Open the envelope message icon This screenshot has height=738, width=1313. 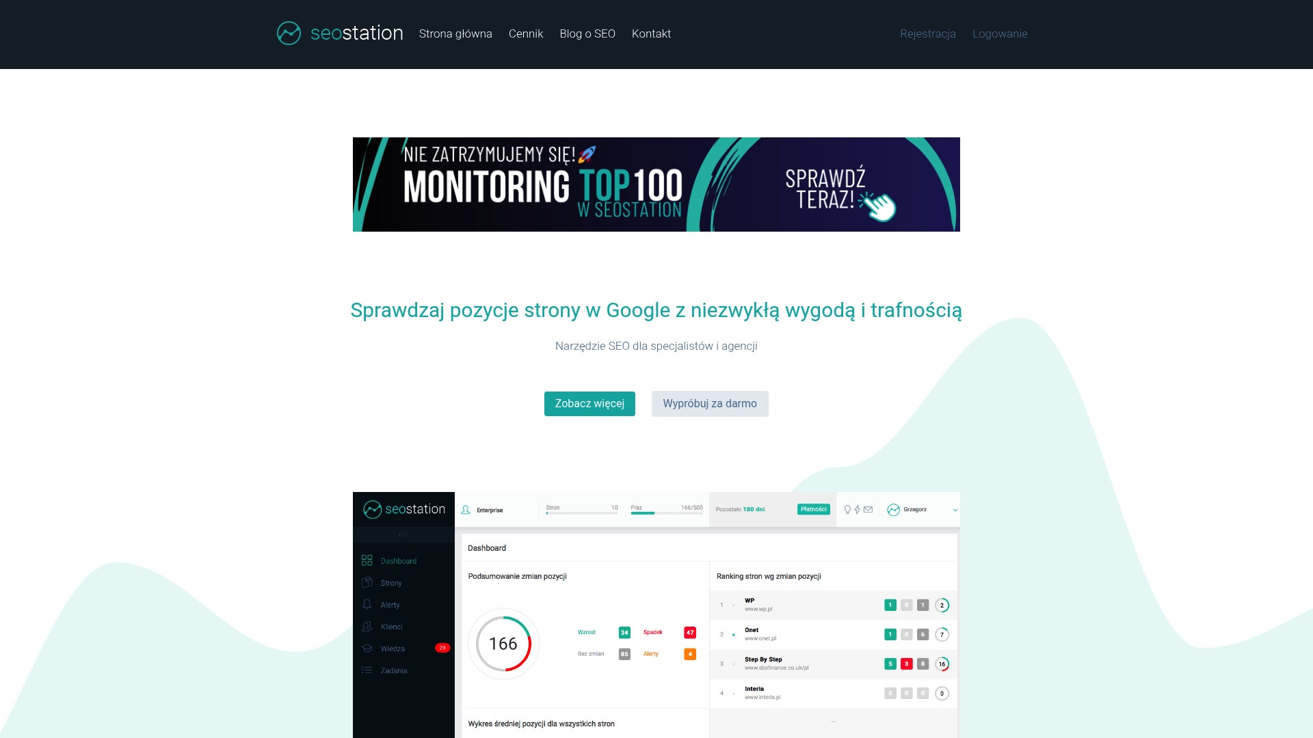pyautogui.click(x=867, y=509)
